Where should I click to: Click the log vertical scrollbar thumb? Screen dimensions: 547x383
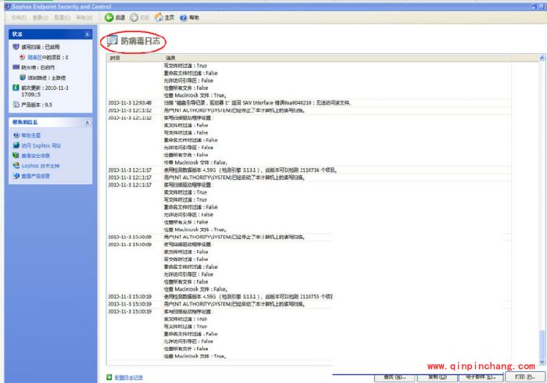pos(542,344)
